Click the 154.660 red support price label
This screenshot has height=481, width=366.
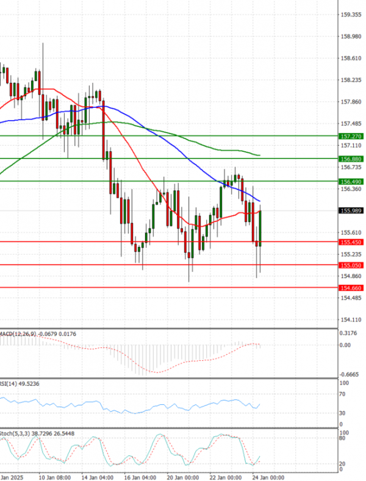(x=351, y=288)
